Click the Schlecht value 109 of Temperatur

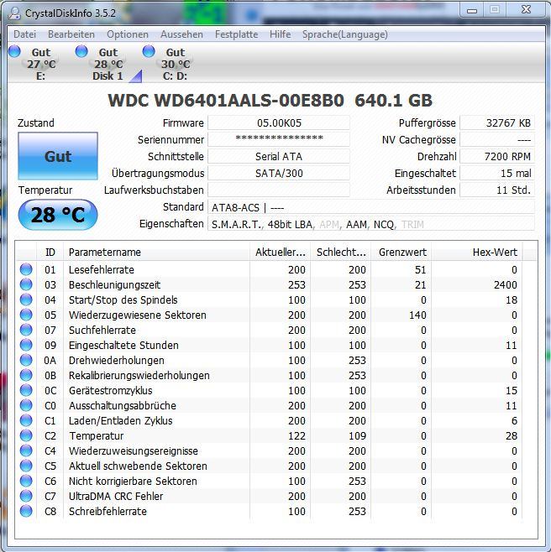pyautogui.click(x=357, y=436)
